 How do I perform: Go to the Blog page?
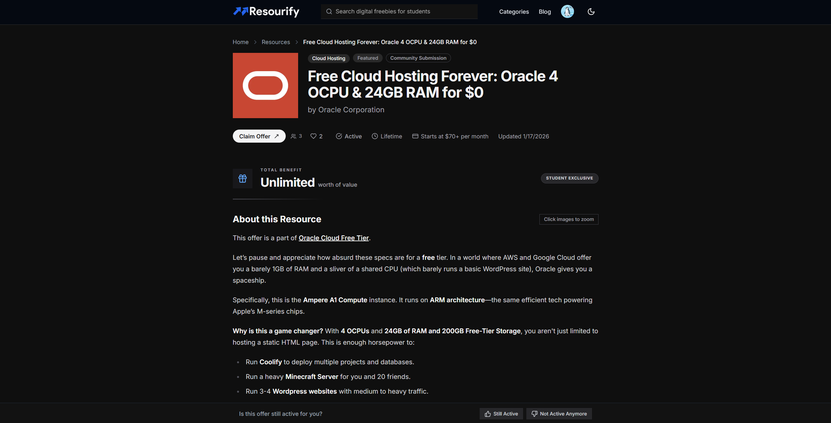coord(544,12)
